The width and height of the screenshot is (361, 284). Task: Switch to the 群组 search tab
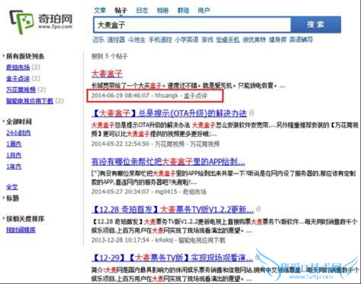(183, 10)
